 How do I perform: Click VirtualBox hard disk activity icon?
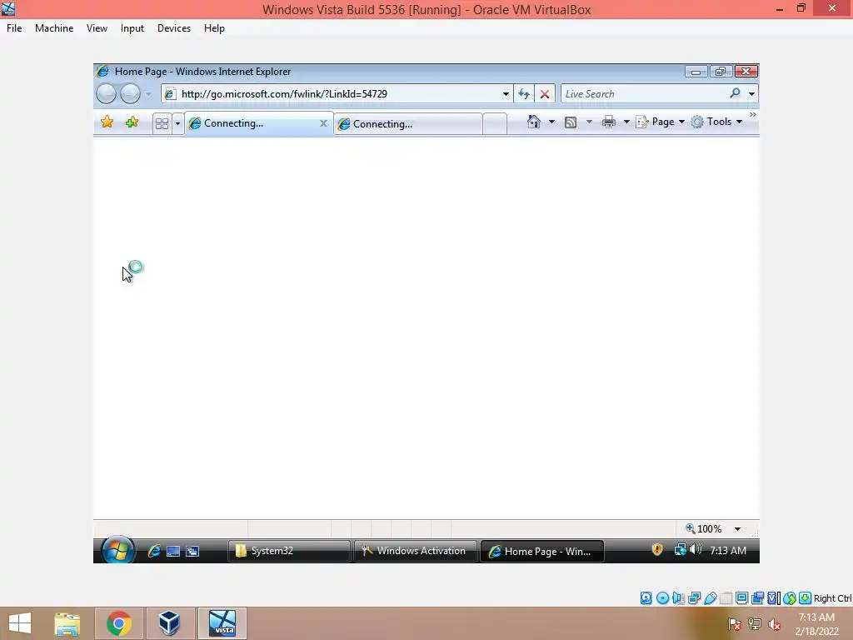pos(646,598)
